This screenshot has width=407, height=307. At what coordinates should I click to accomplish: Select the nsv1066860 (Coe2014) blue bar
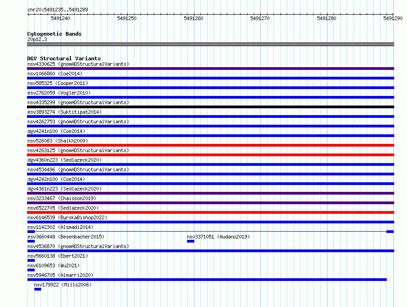pos(210,78)
